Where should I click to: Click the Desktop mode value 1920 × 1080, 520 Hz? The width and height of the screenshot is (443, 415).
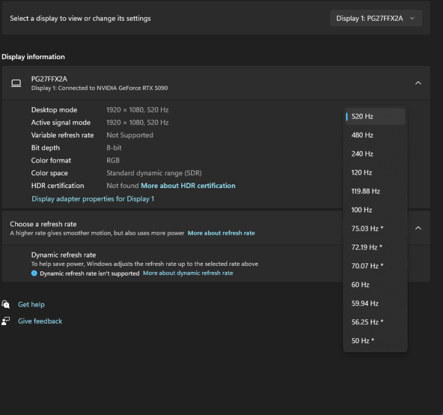(138, 110)
